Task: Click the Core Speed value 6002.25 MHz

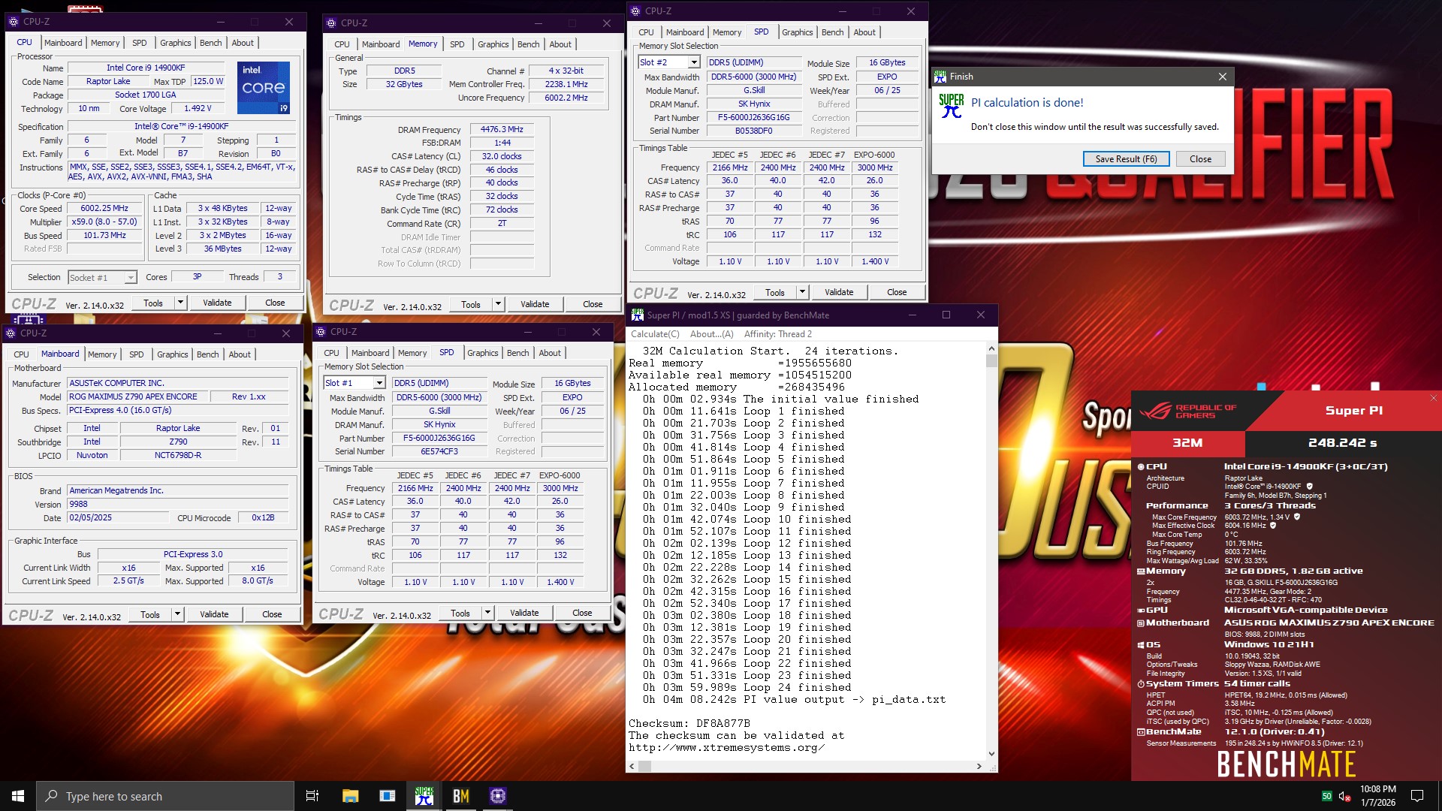Action: pos(104,209)
